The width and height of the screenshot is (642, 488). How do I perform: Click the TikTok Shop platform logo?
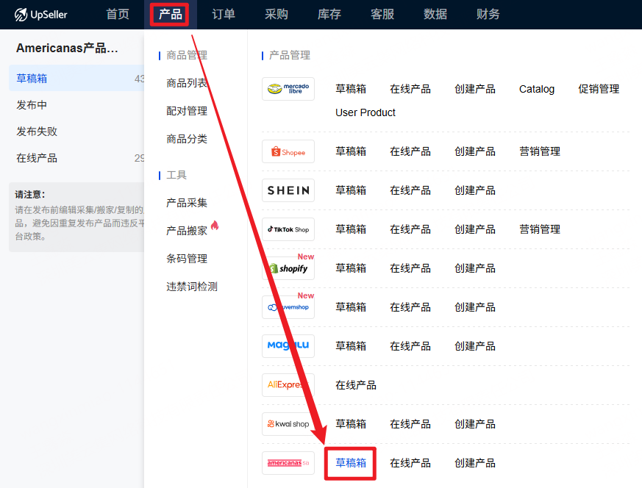coord(288,229)
